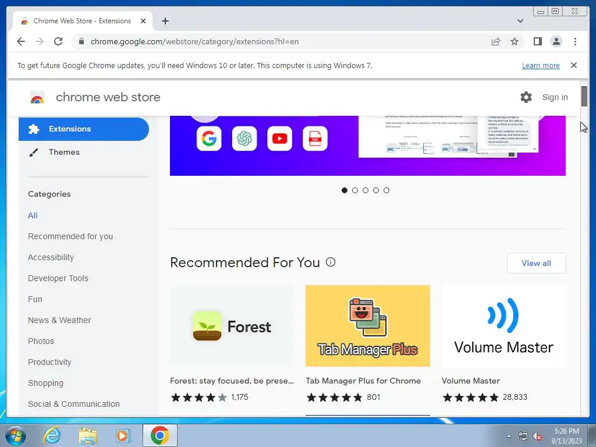Jump to the fifth carousel slide dot
The image size is (596, 447).
coord(386,190)
